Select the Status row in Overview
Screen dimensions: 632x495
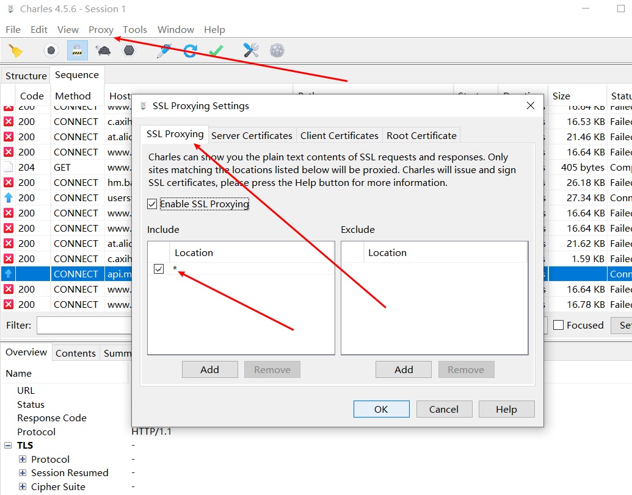coord(31,404)
